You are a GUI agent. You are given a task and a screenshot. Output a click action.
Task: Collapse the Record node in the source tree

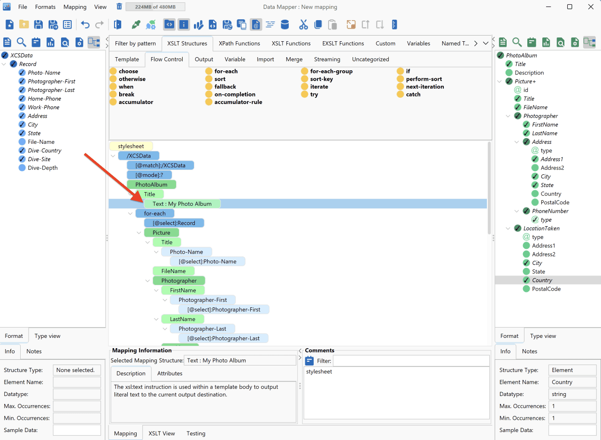(x=4, y=64)
